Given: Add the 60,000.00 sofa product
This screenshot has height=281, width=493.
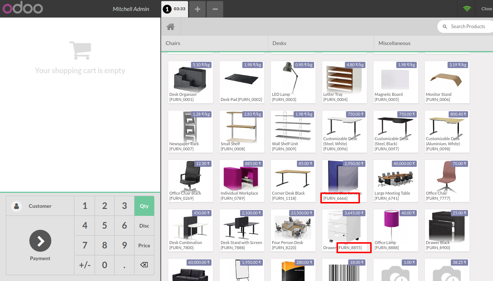Looking at the screenshot, I should (191, 270).
